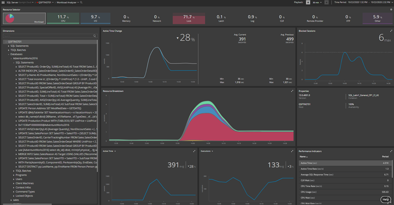
Task: Toggle the CPU 11.7% resource tile
Action: (63, 18)
